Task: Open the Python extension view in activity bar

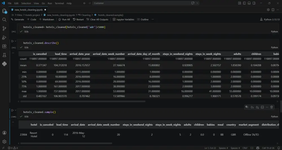Action: pyautogui.click(x=4, y=64)
